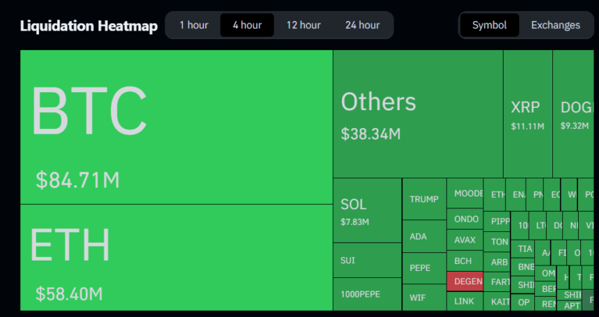The height and width of the screenshot is (317, 599).
Task: Switch to the Exchanges view
Action: [x=555, y=25]
